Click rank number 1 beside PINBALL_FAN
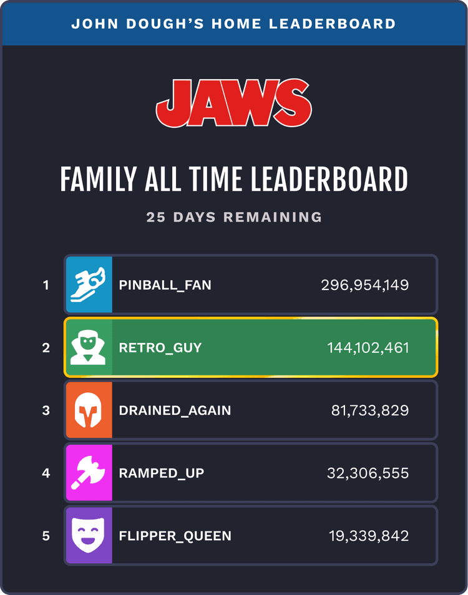 (46, 285)
